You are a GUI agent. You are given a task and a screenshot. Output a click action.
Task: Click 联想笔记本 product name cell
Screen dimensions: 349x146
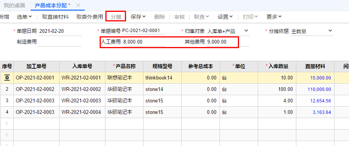coord(124,78)
